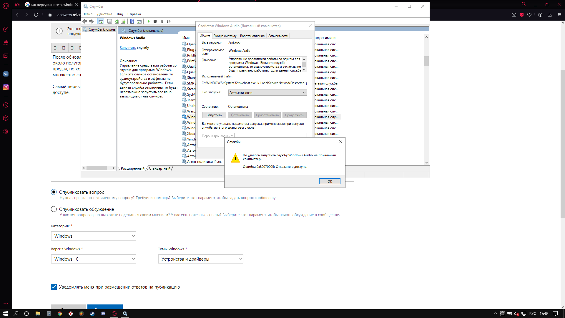Open VK icon in Opera sidebar
The height and width of the screenshot is (318, 565).
(6, 74)
